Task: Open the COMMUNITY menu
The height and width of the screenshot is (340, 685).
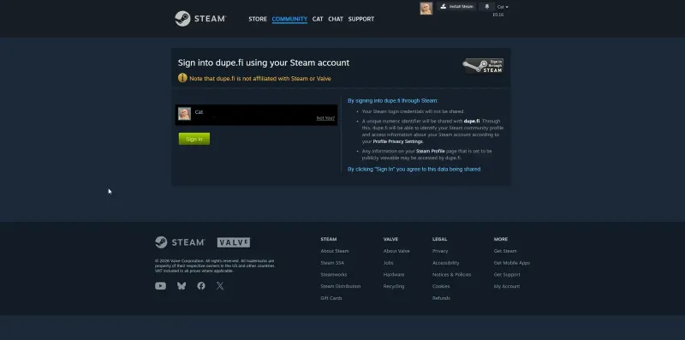Action: (x=289, y=19)
